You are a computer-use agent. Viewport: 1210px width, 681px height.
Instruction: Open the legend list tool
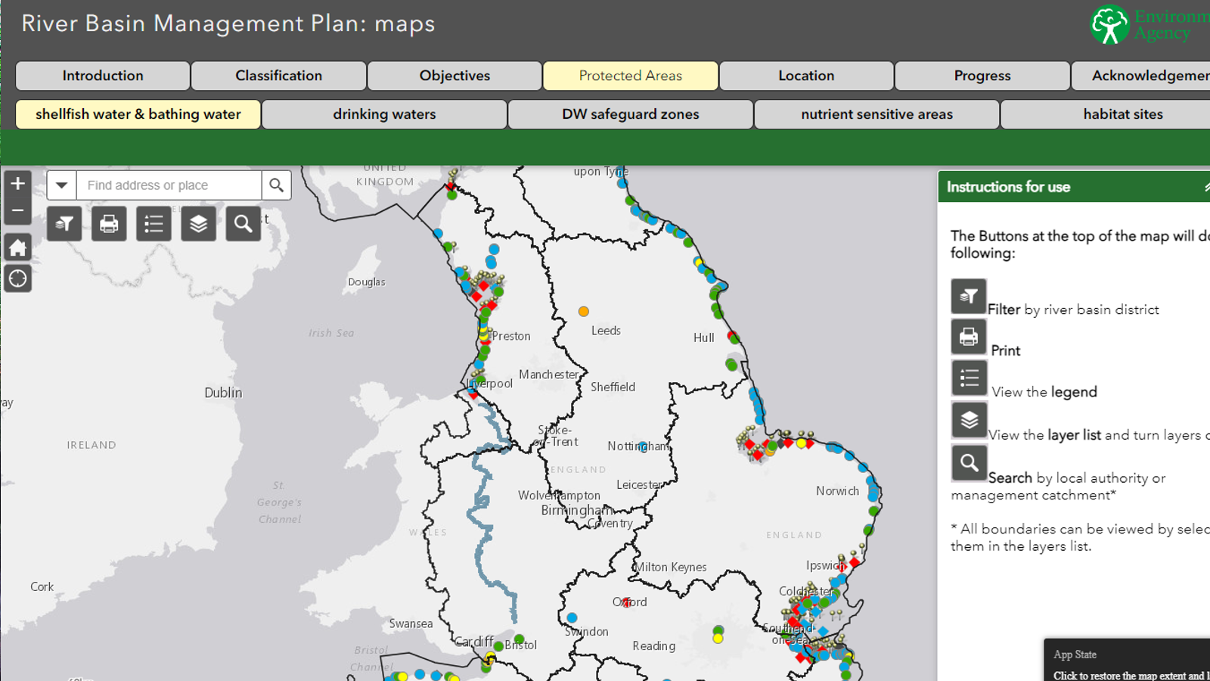tap(154, 224)
